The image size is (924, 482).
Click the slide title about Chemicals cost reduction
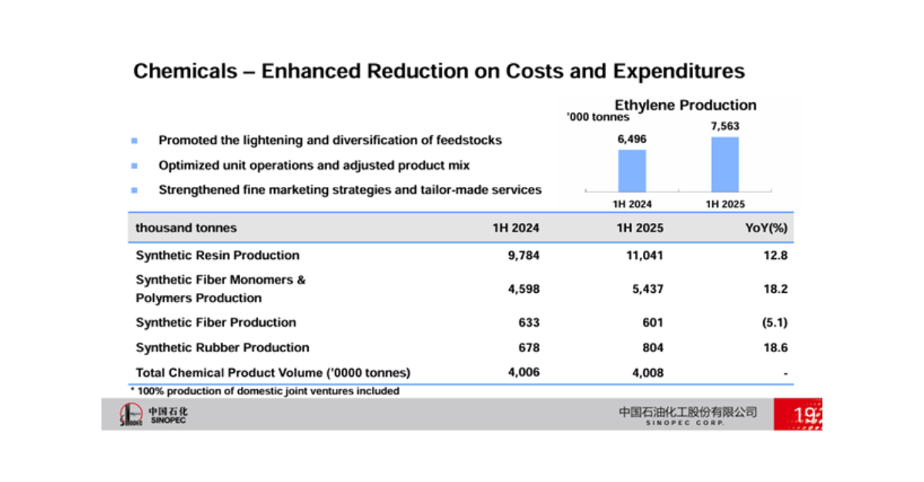click(x=439, y=71)
